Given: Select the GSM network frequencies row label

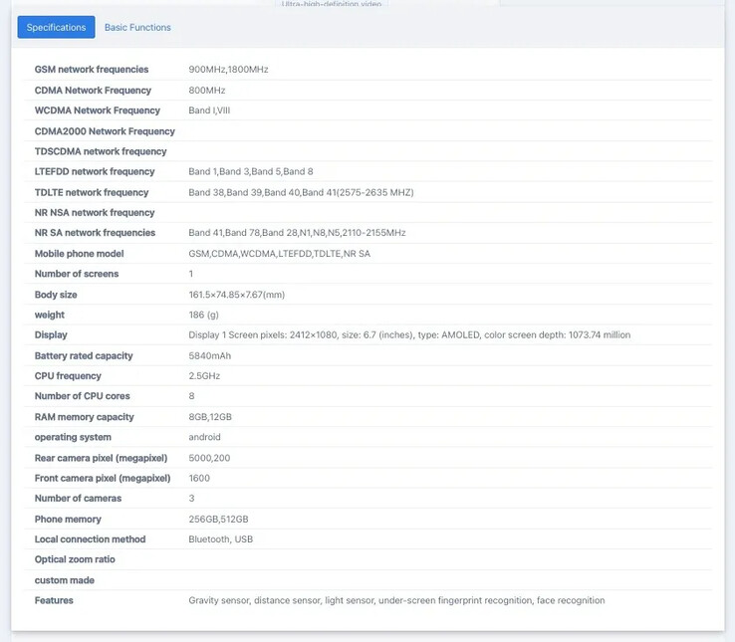Looking at the screenshot, I should coord(92,70).
